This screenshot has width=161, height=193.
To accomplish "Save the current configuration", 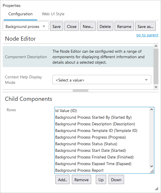I will coord(57,26).
